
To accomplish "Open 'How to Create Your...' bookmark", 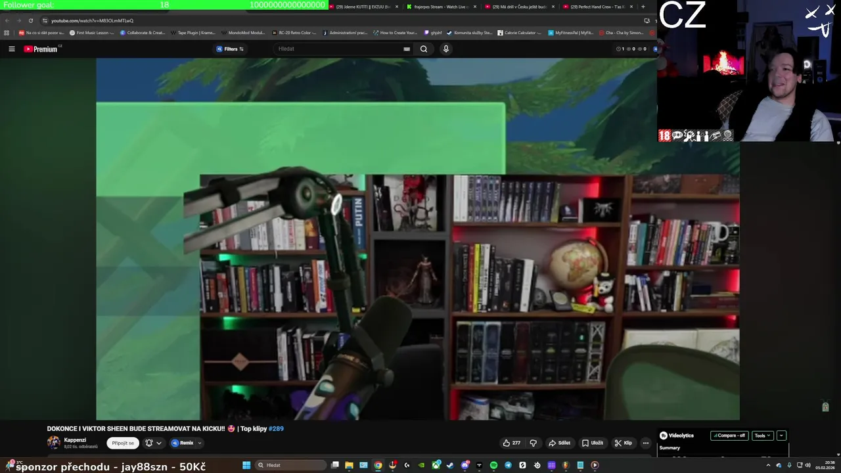I will pyautogui.click(x=395, y=32).
